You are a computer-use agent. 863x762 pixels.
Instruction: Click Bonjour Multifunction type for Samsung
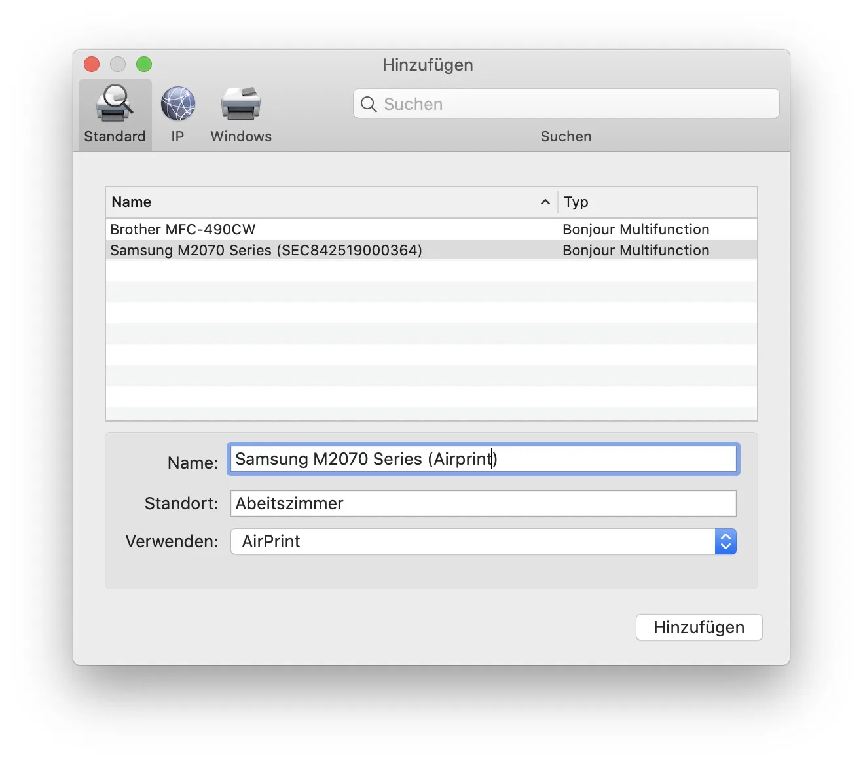(x=636, y=250)
